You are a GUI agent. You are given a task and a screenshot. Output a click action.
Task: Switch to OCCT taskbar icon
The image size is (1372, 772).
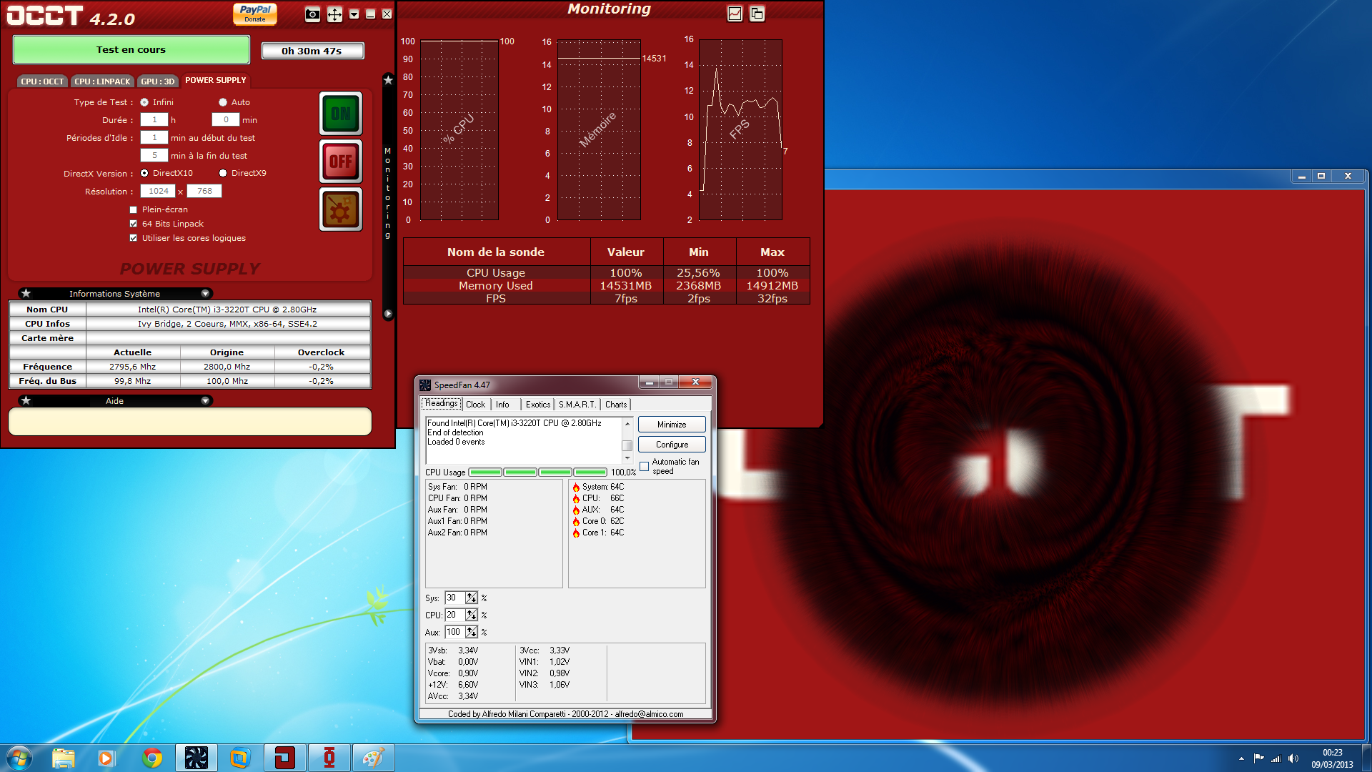[x=284, y=758]
